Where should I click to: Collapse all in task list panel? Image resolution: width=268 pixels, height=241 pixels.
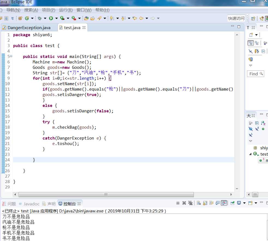pos(263,51)
